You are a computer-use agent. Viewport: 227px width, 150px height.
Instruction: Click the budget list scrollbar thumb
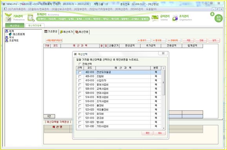[163, 83]
